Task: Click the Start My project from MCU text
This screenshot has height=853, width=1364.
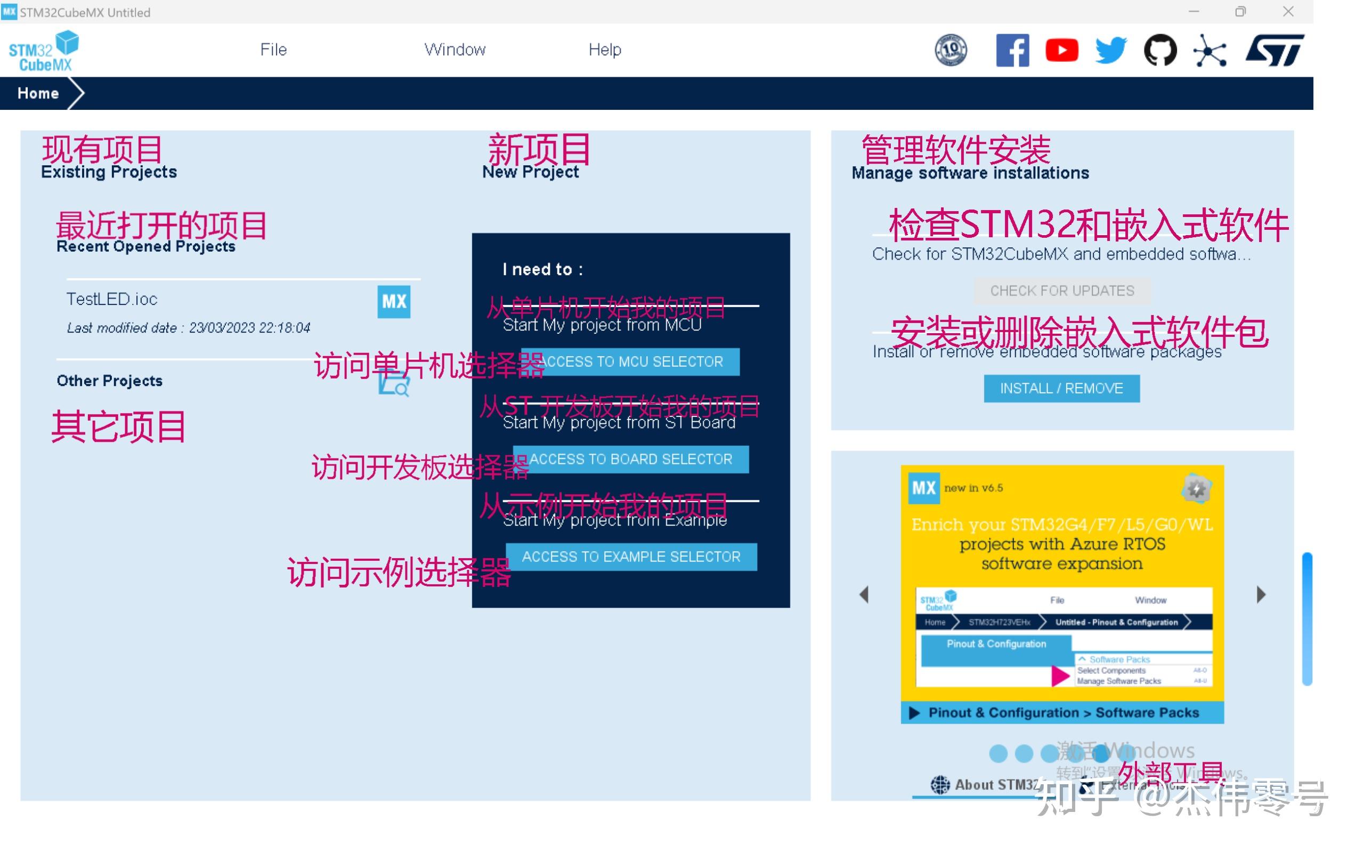Action: point(602,325)
